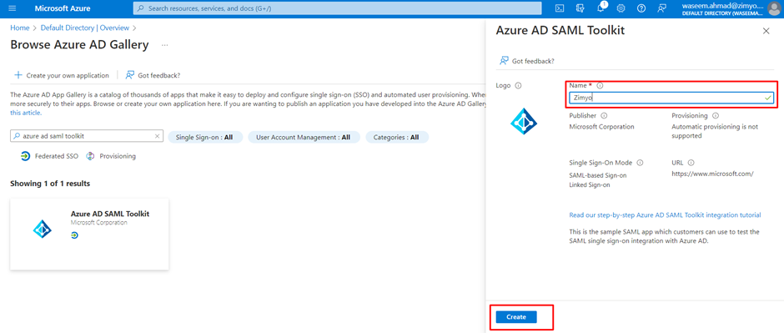The width and height of the screenshot is (784, 333).
Task: Open the Azure portal hamburger menu
Action: [13, 8]
